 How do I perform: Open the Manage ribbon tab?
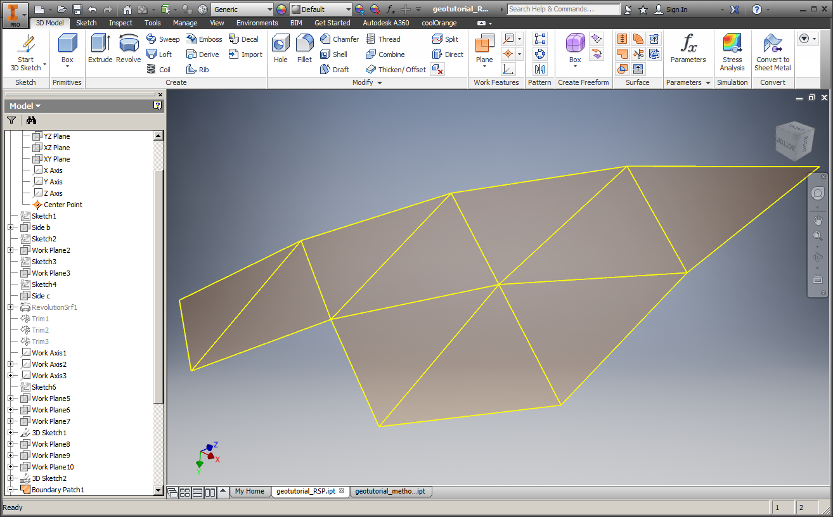tap(185, 23)
